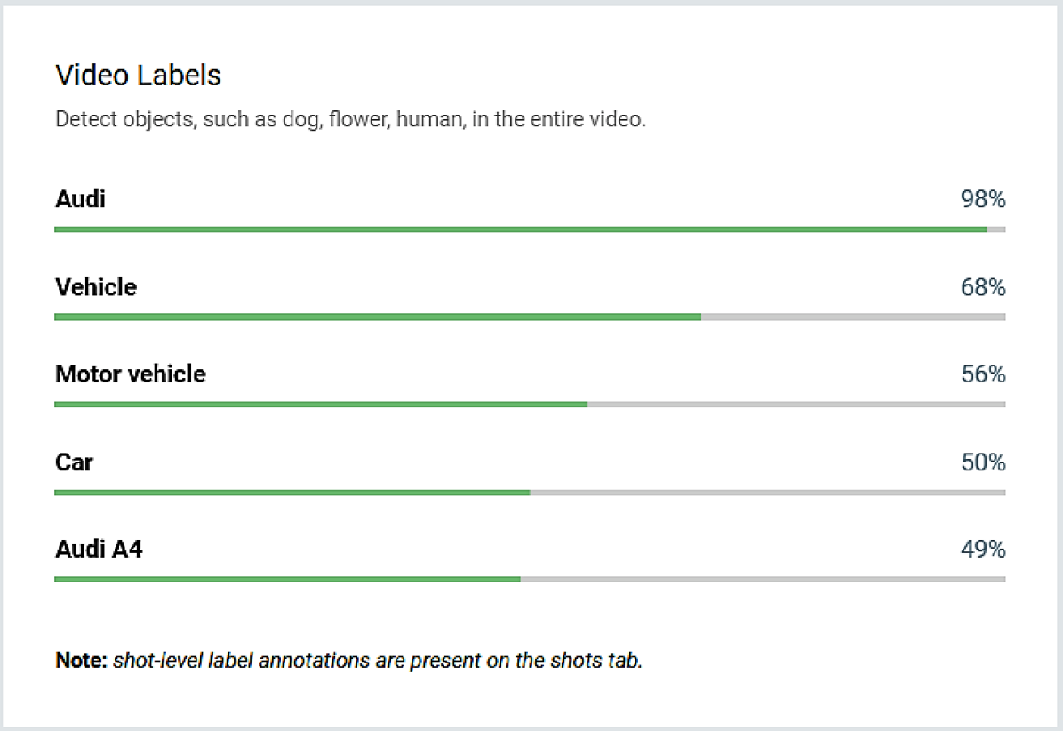Choose the Motor vehicle label

pos(131,374)
